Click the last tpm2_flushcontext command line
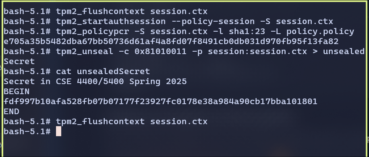369x157 pixels. (106, 121)
